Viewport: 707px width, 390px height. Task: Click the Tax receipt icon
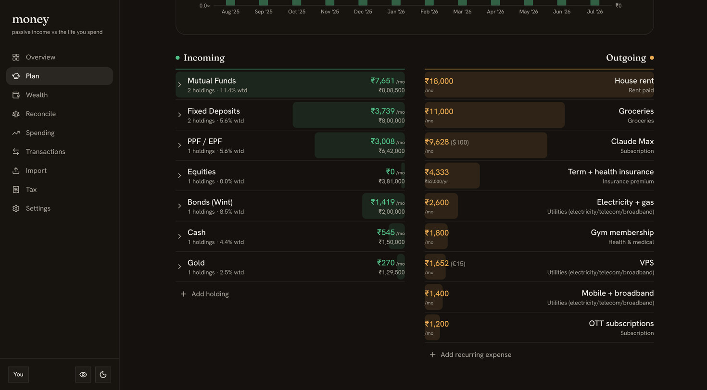[16, 189]
